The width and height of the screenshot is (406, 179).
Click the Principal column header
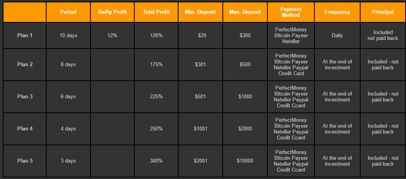click(383, 12)
